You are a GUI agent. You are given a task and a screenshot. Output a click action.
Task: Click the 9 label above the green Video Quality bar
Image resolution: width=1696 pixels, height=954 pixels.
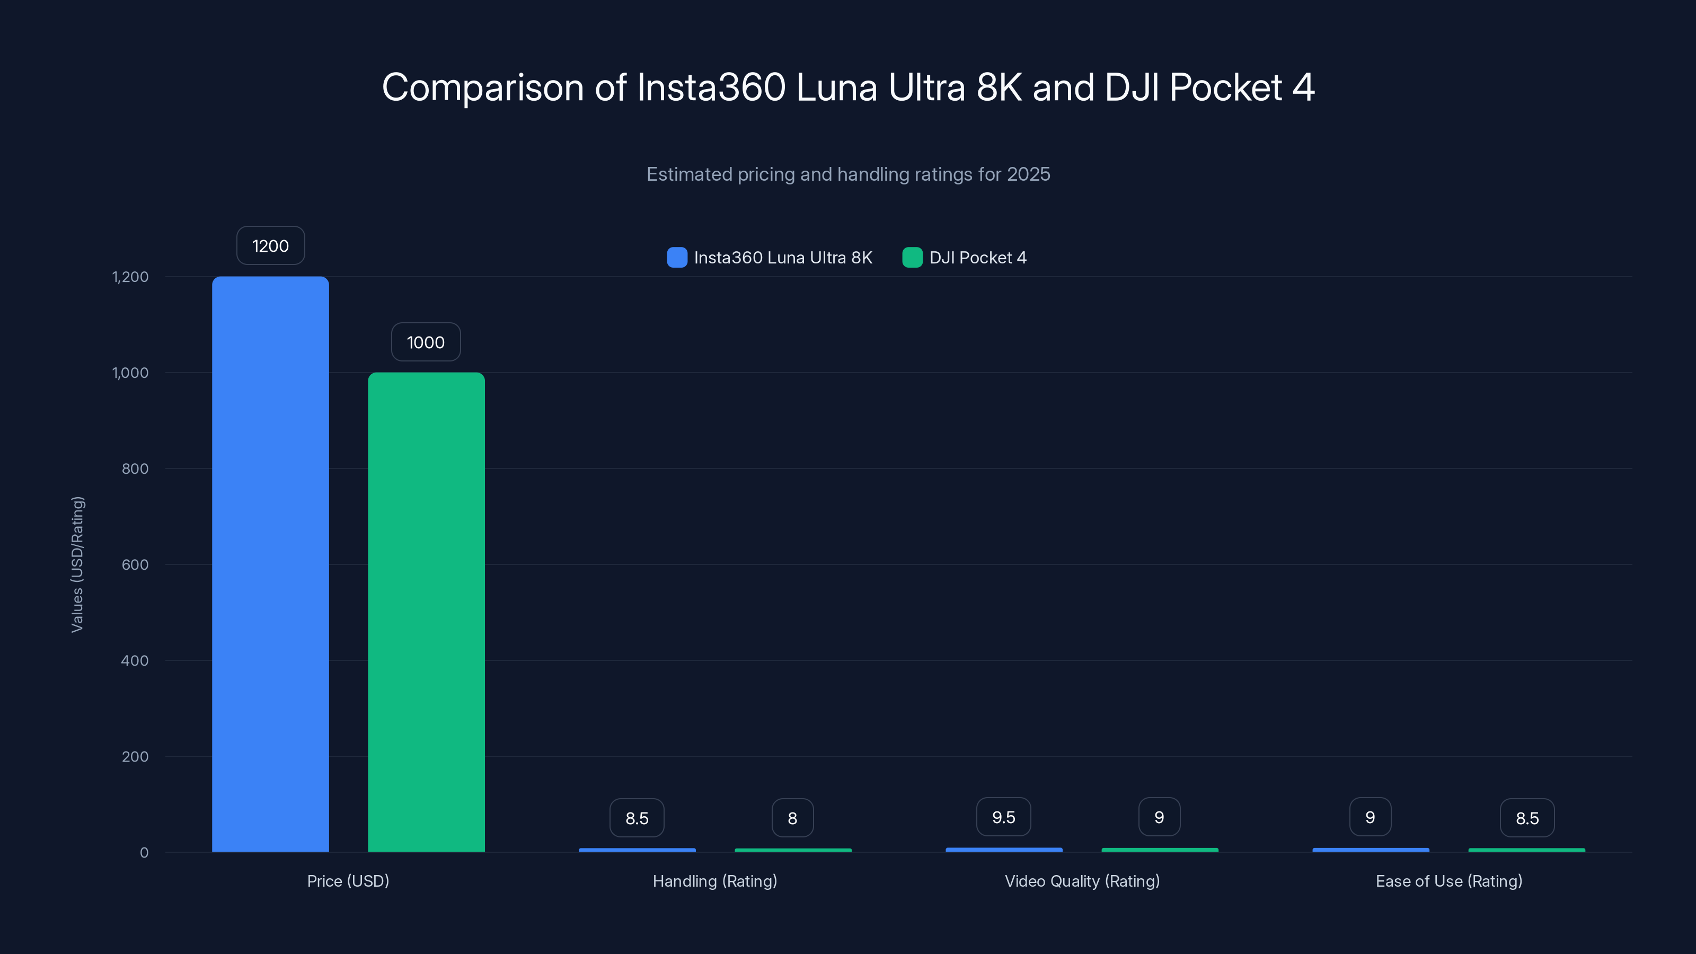(x=1160, y=817)
